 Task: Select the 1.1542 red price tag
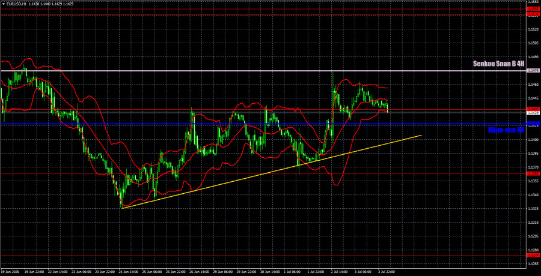pyautogui.click(x=532, y=9)
